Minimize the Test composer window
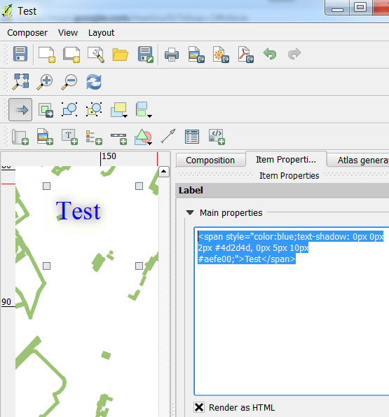 pyautogui.click(x=337, y=8)
